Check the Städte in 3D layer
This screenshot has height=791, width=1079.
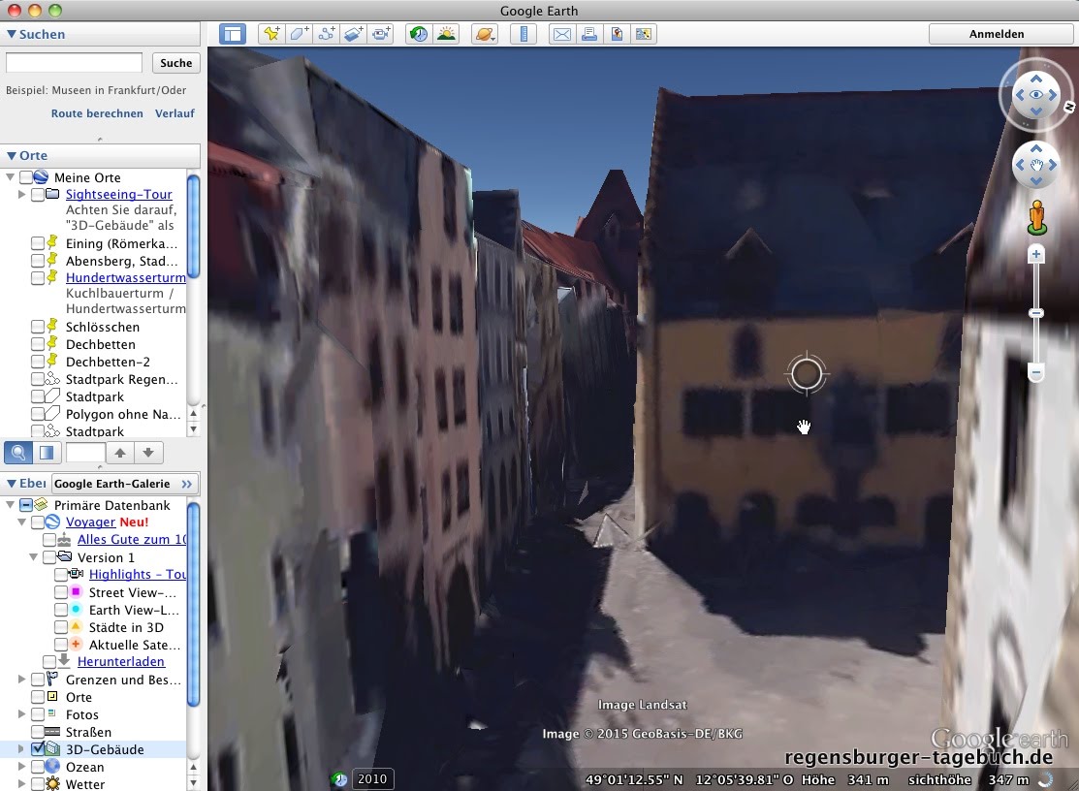60,626
